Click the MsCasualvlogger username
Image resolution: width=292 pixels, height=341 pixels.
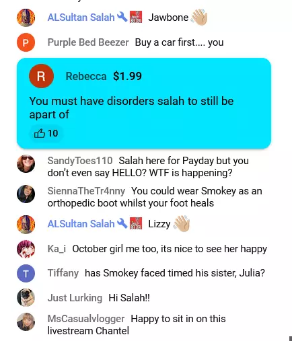pos(86,319)
